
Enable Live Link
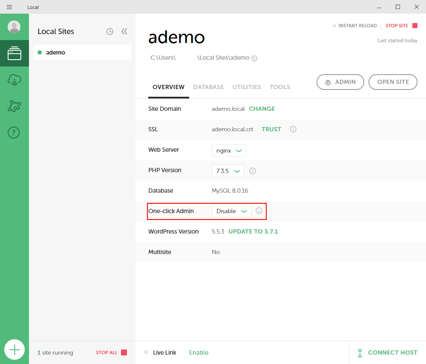(x=199, y=352)
